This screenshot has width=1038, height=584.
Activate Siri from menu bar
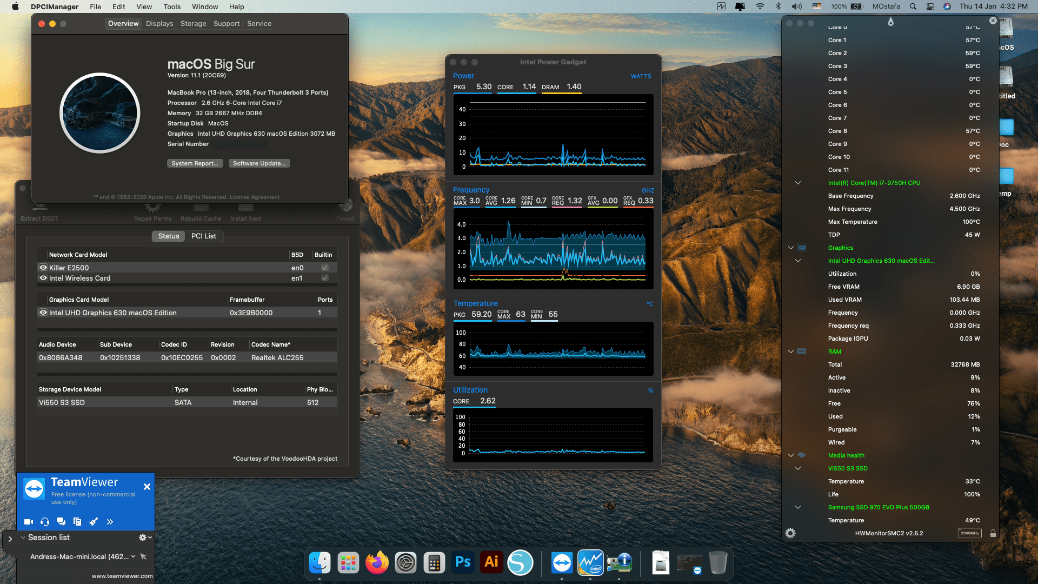point(947,6)
